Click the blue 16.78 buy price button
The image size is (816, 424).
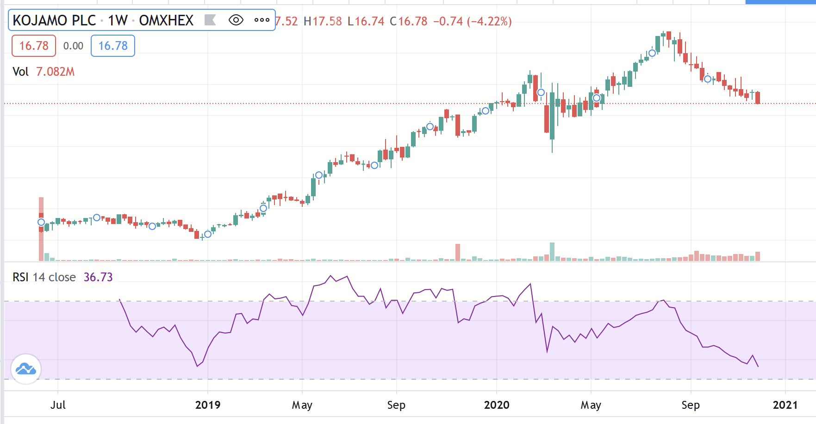pyautogui.click(x=113, y=46)
